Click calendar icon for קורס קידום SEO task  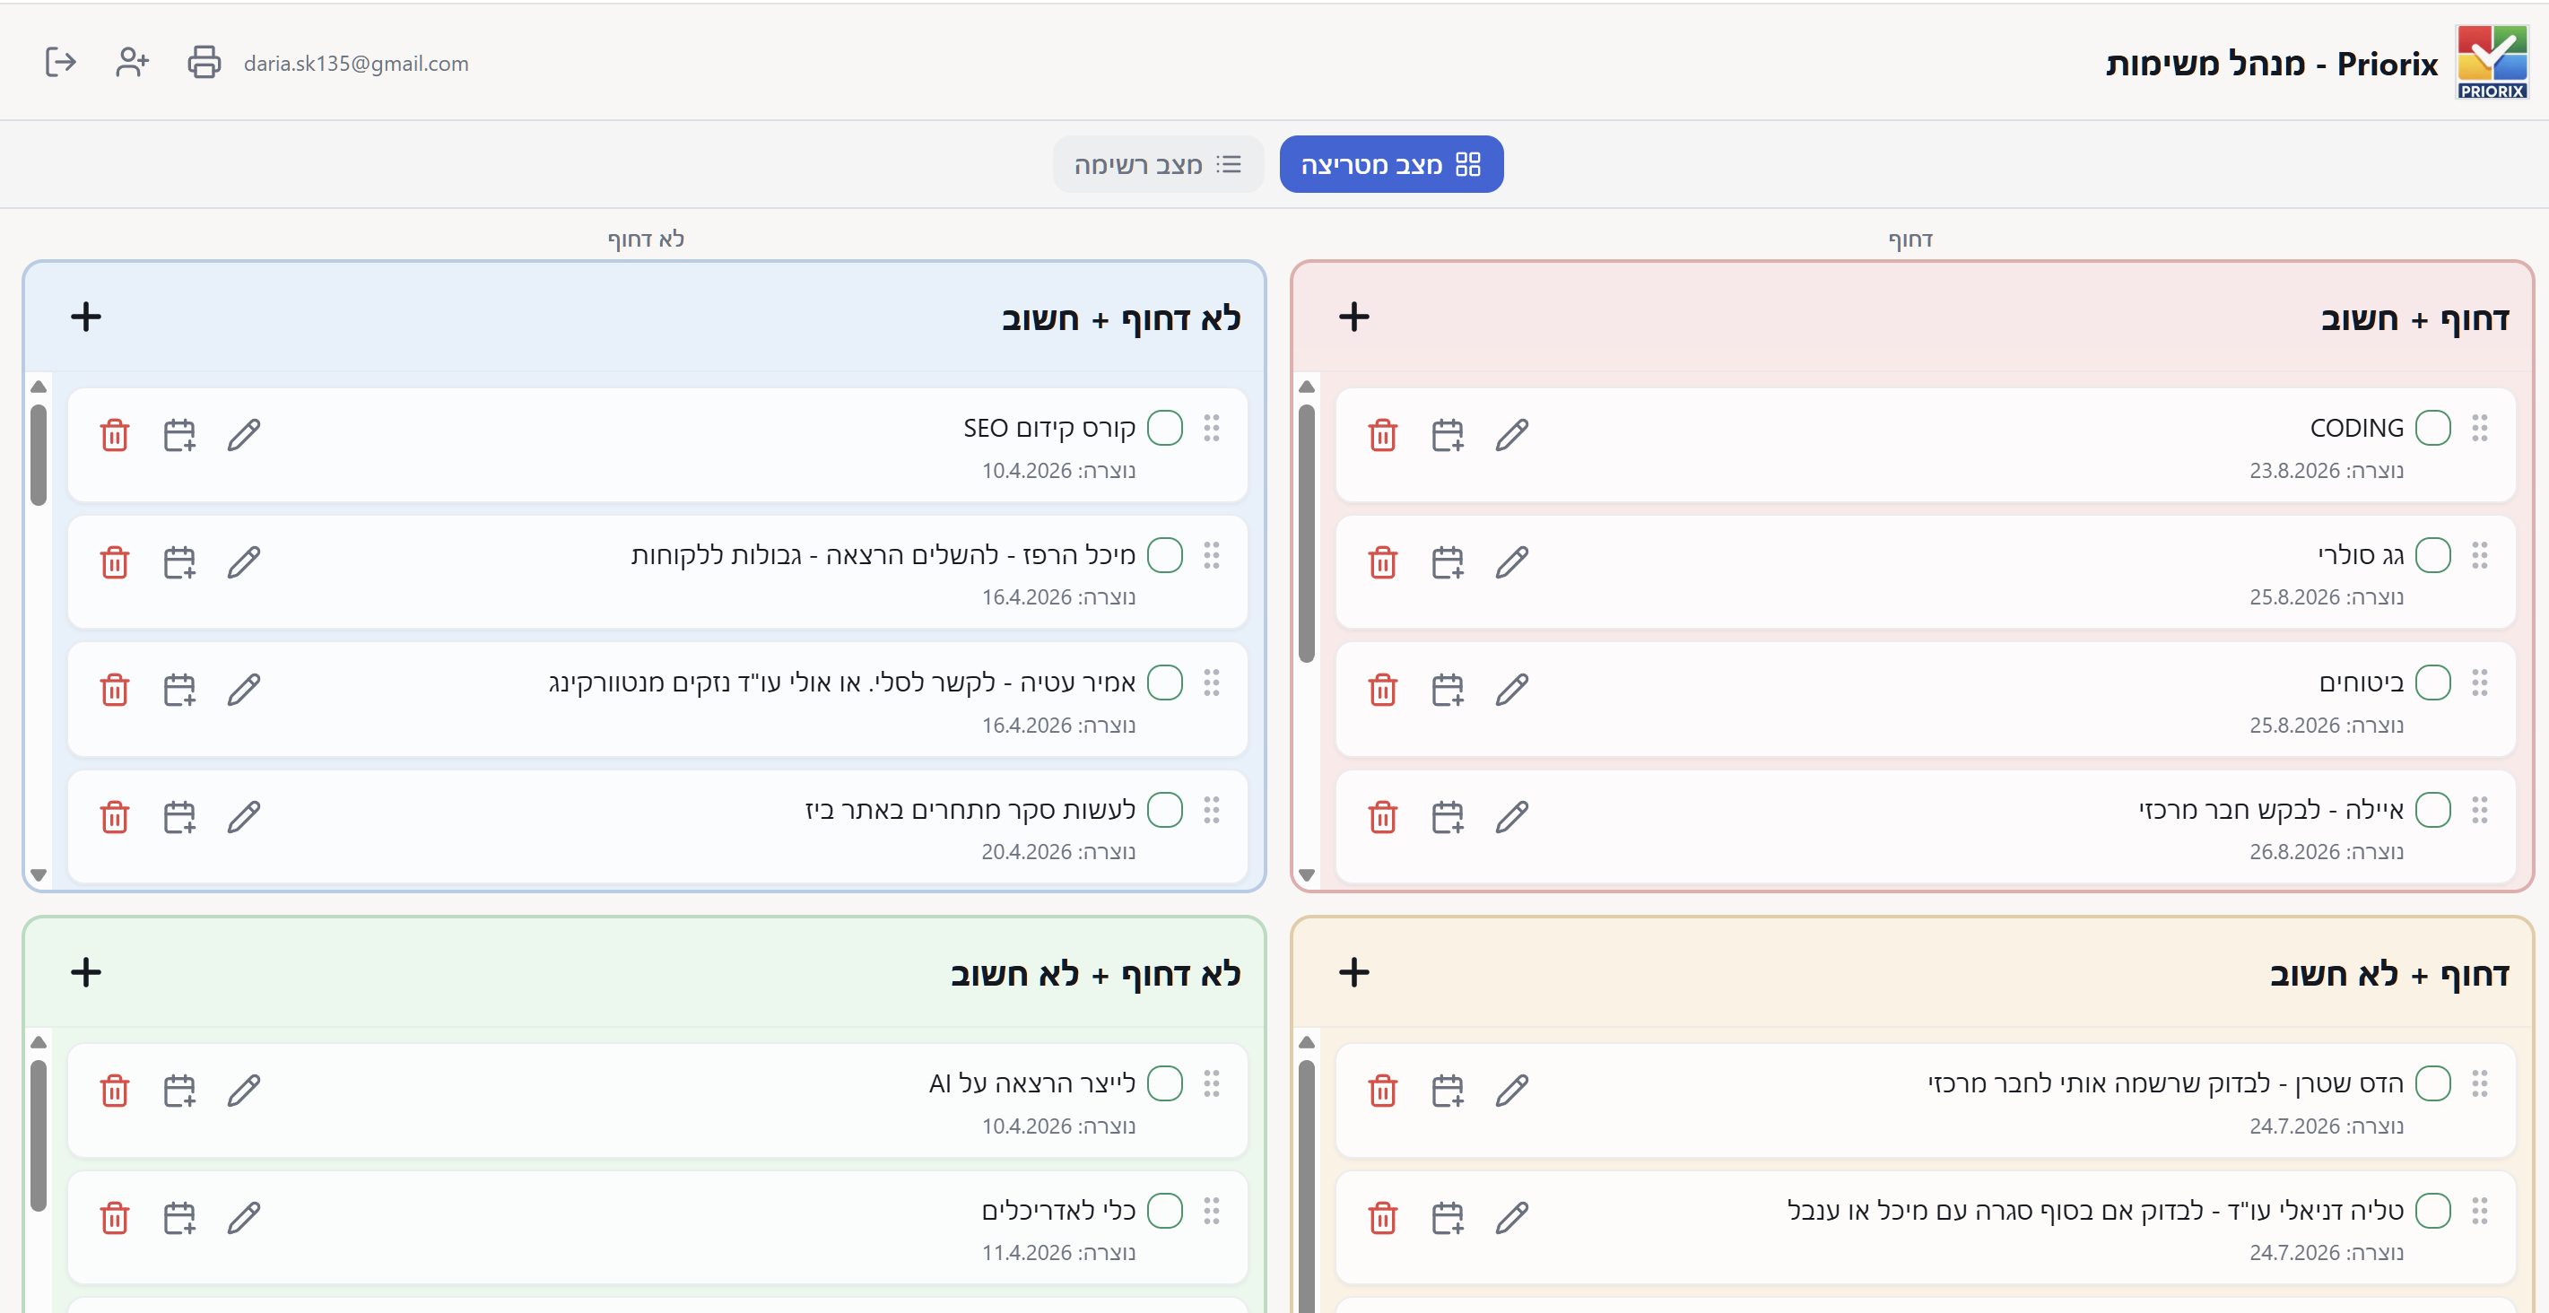(179, 434)
